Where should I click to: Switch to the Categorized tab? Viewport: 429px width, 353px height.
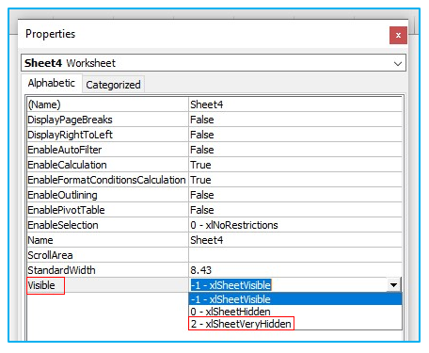[x=113, y=85]
